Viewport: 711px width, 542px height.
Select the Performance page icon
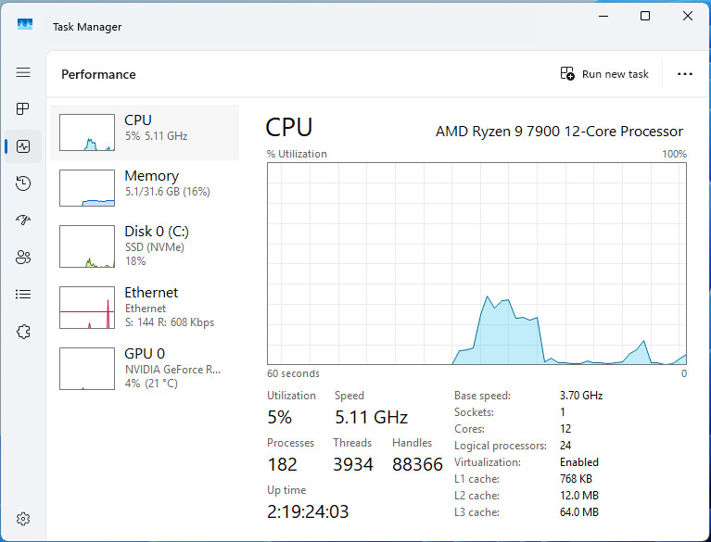coord(23,146)
